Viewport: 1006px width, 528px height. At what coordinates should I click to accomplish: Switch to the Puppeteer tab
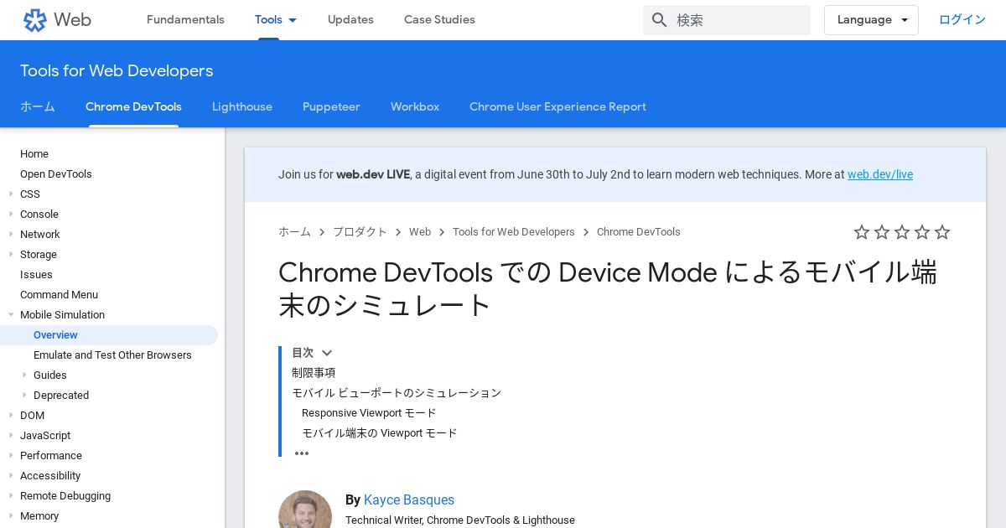331,107
